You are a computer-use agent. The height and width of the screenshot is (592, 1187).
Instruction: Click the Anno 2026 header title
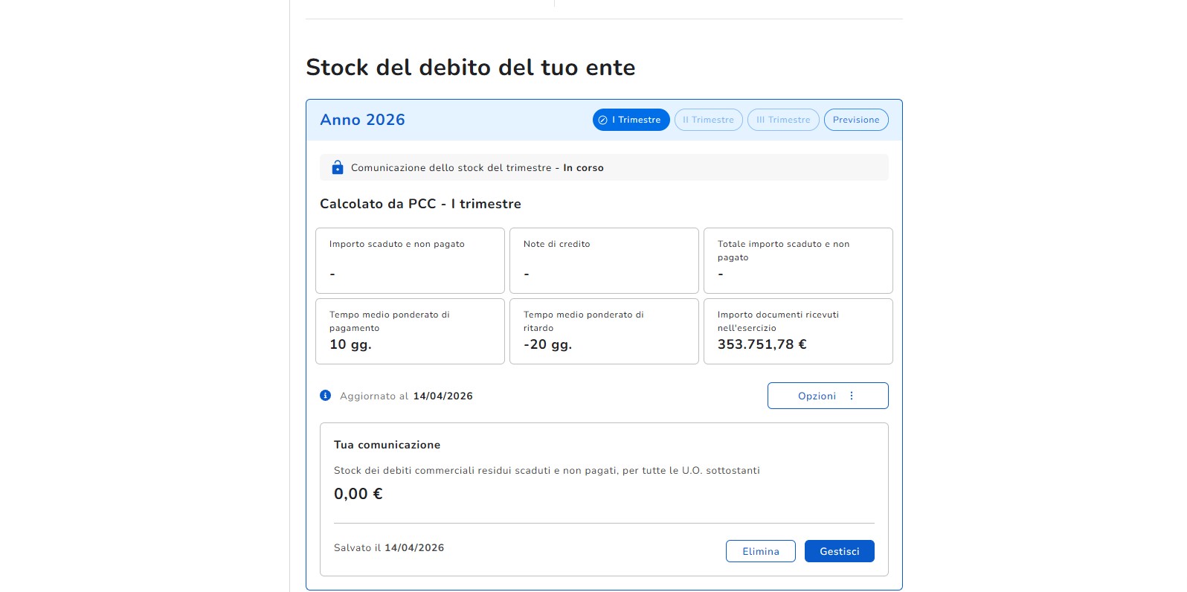pyautogui.click(x=363, y=120)
